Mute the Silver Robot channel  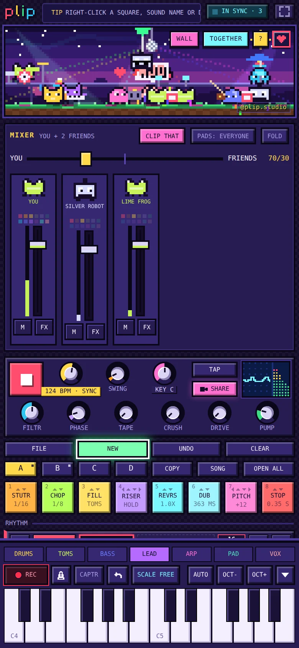(74, 332)
